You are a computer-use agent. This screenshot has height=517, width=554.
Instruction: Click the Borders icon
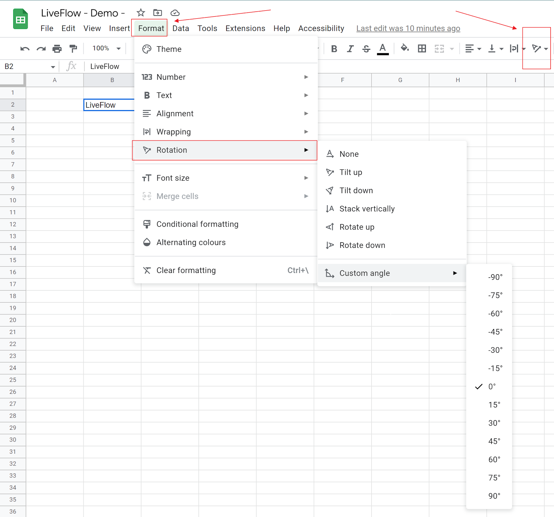click(x=421, y=49)
